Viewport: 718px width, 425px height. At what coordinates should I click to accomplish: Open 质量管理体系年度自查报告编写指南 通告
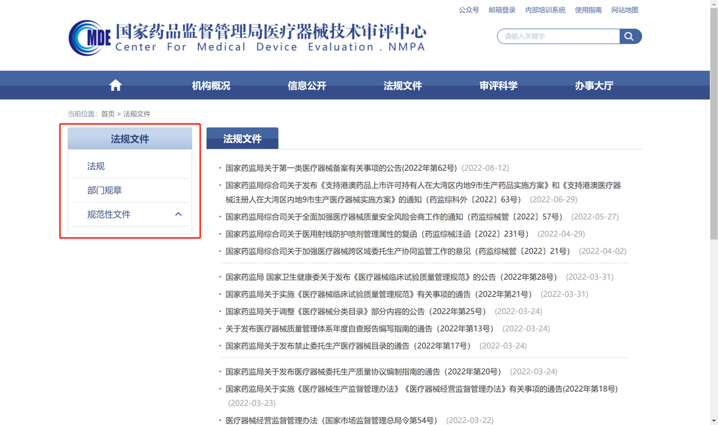tap(359, 329)
